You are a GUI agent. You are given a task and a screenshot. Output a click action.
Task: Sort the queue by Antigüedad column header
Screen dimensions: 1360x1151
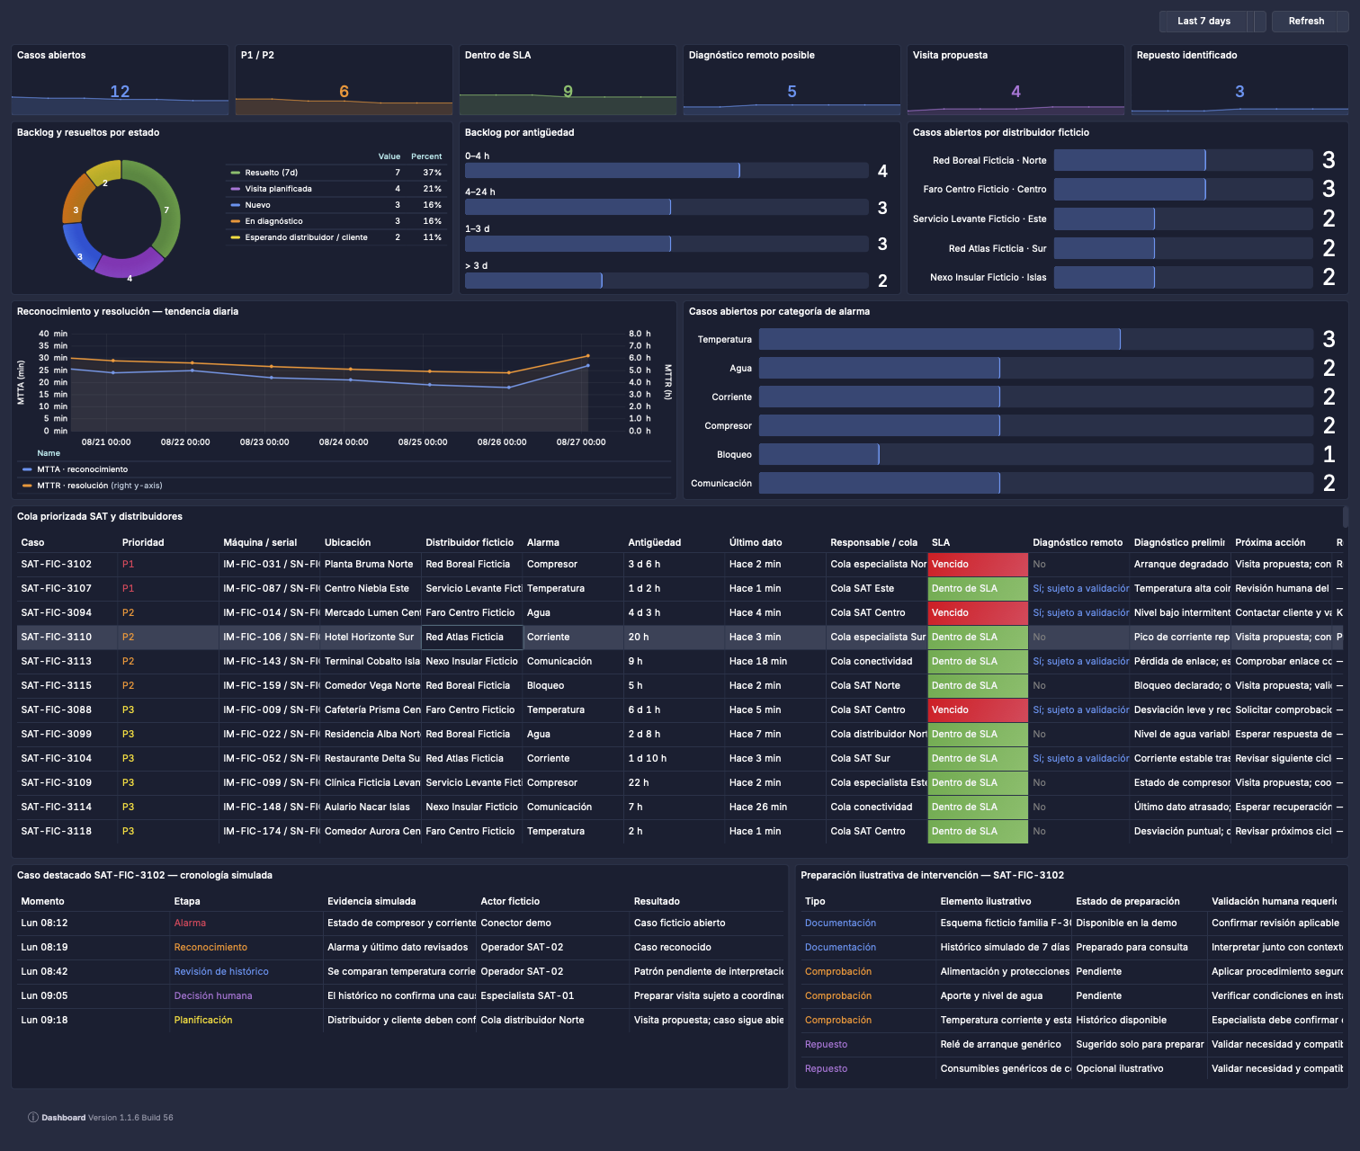[x=654, y=542]
